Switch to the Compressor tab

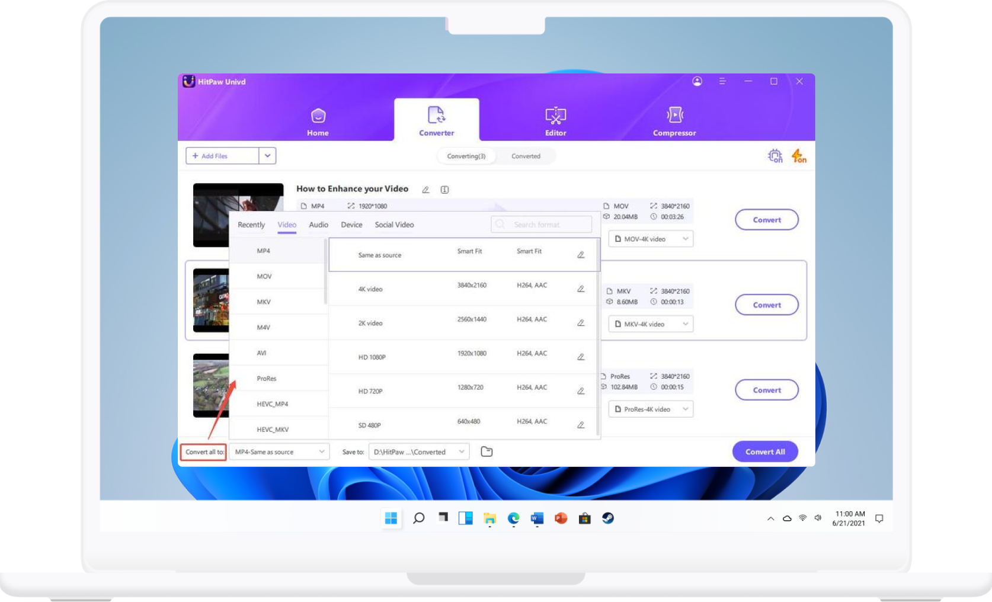coord(674,120)
